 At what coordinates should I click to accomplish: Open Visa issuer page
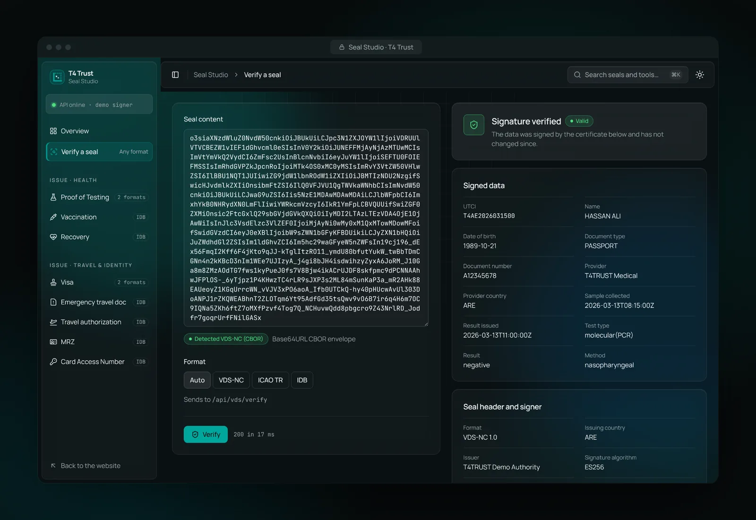click(x=99, y=282)
